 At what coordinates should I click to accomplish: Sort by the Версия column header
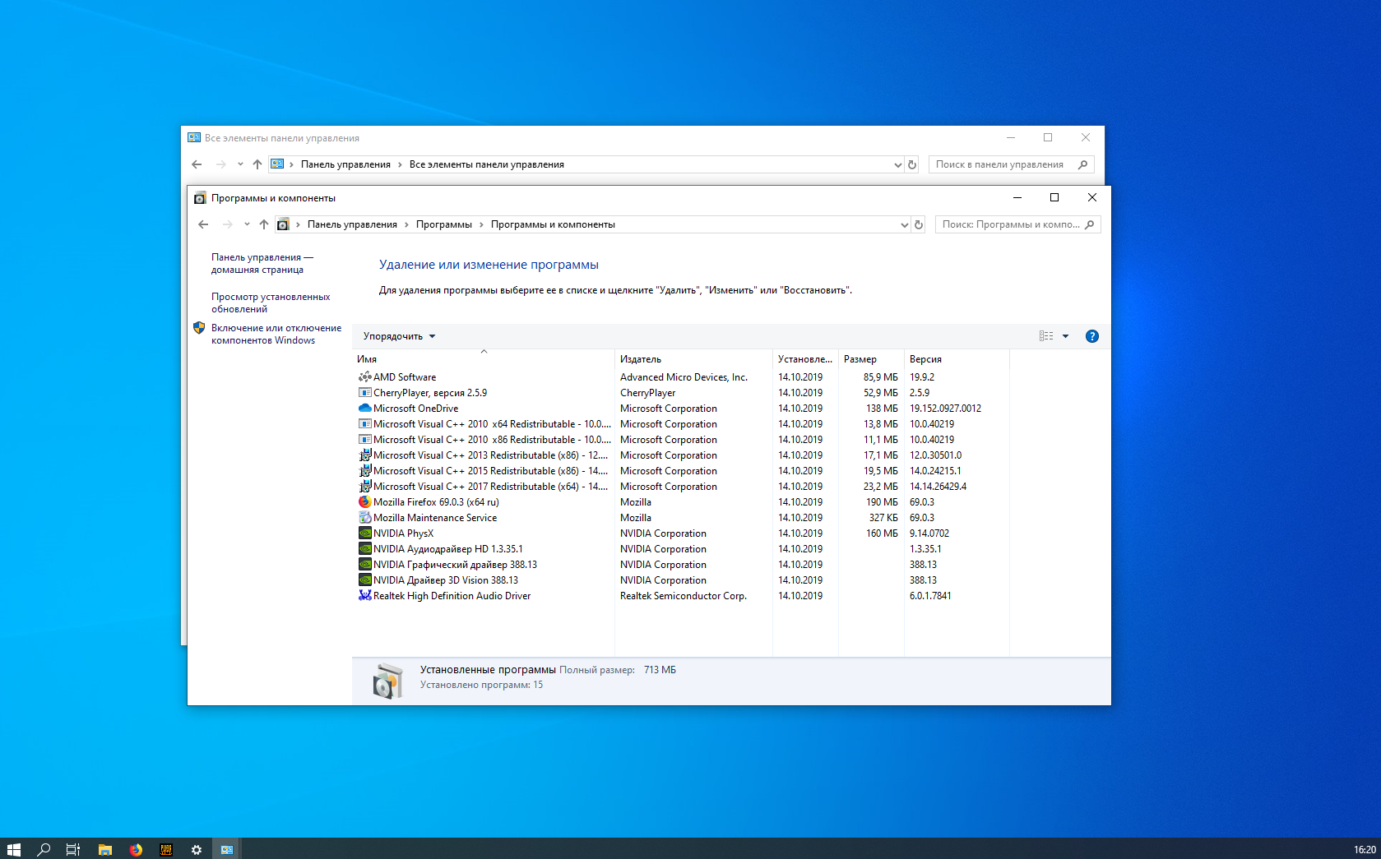point(957,359)
